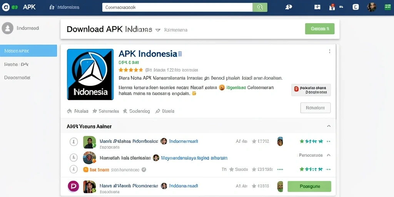Switch to the tab with the home icon
Image resolution: width=394 pixels, height=197 pixels.
coord(78,111)
